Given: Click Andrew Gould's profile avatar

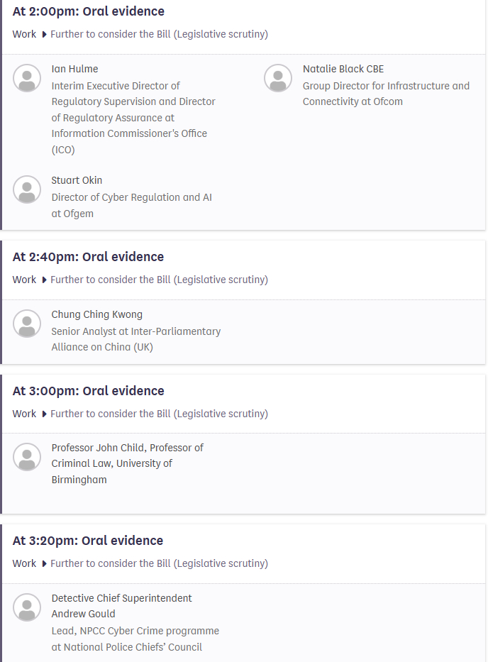Looking at the screenshot, I should (27, 607).
